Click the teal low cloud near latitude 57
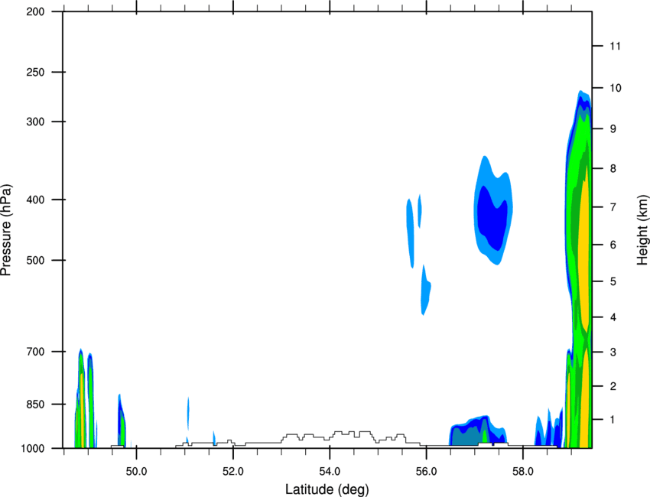This screenshot has height=497, width=650. pyautogui.click(x=466, y=435)
